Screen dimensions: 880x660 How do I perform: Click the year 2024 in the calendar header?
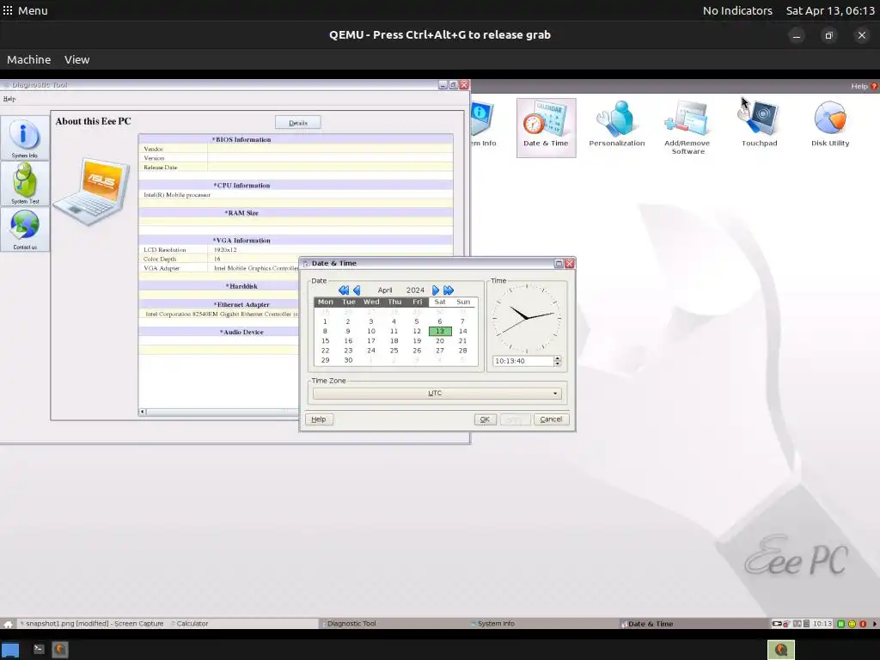415,290
